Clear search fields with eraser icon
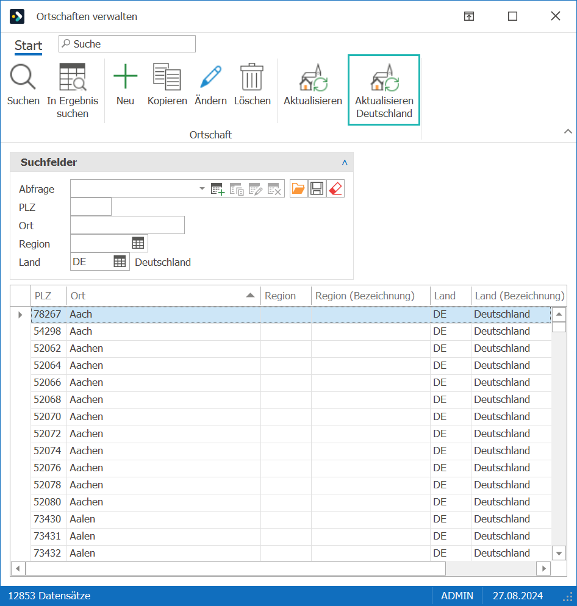Image resolution: width=577 pixels, height=606 pixels. click(x=335, y=188)
